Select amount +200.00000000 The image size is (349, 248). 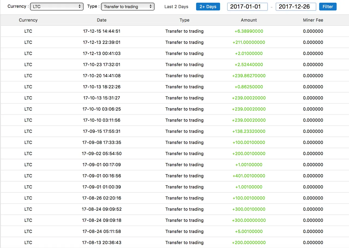249,243
